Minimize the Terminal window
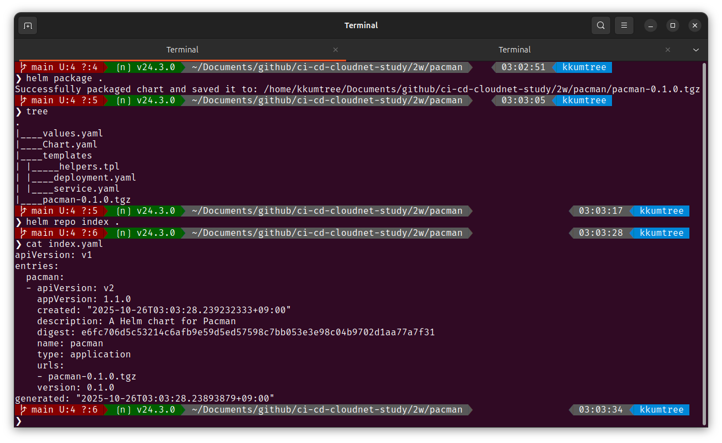Screen dimensions: 722x443 coord(650,25)
